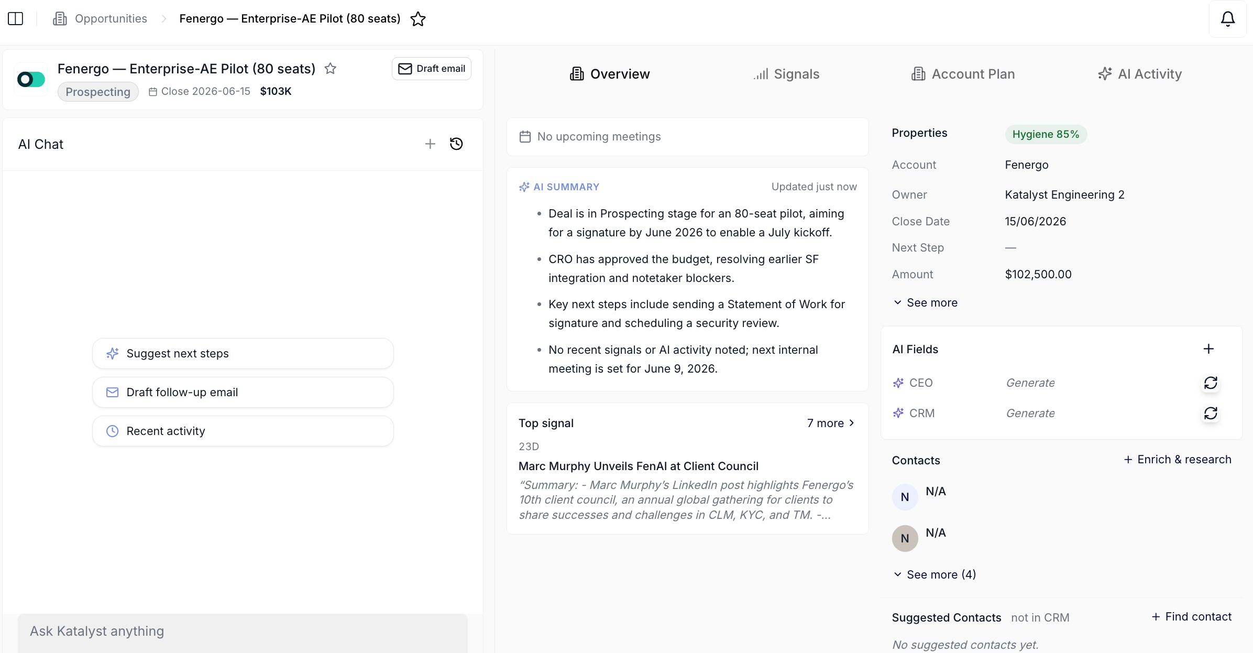Click the $103K amount in header

coord(276,92)
